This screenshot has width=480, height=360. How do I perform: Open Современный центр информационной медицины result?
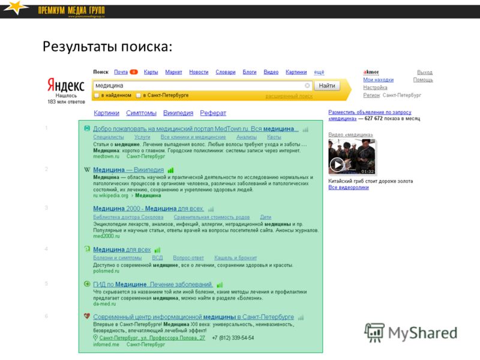[193, 317]
